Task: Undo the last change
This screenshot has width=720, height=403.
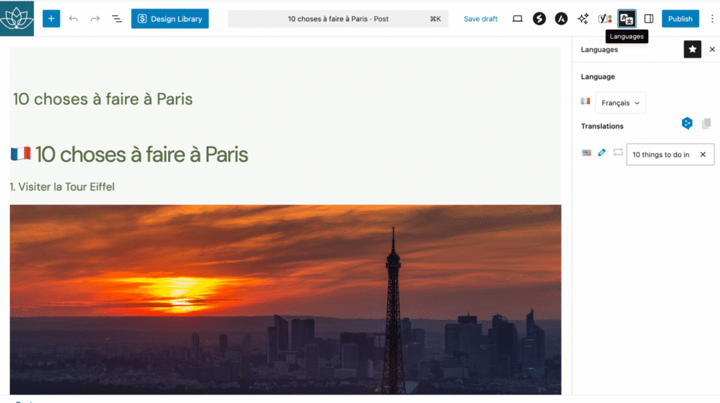Action: pos(73,19)
